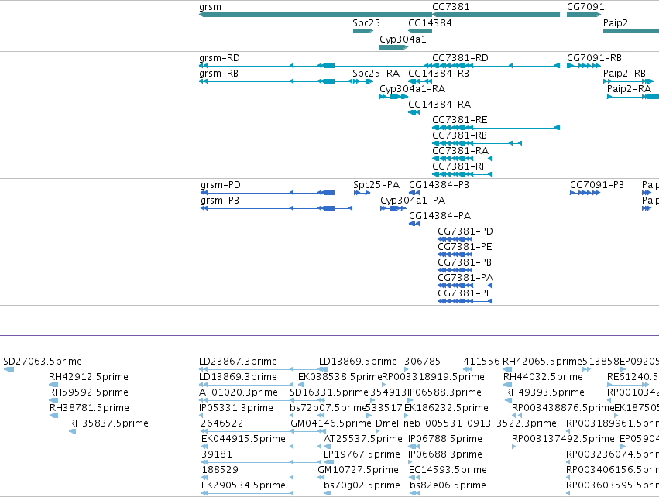Select the CG14384-RA transcript label
Screen dimensions: 659x497
coord(440,105)
